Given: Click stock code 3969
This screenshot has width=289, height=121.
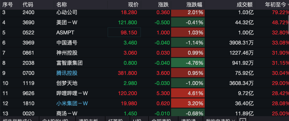Looking at the screenshot, I should point(28,43).
